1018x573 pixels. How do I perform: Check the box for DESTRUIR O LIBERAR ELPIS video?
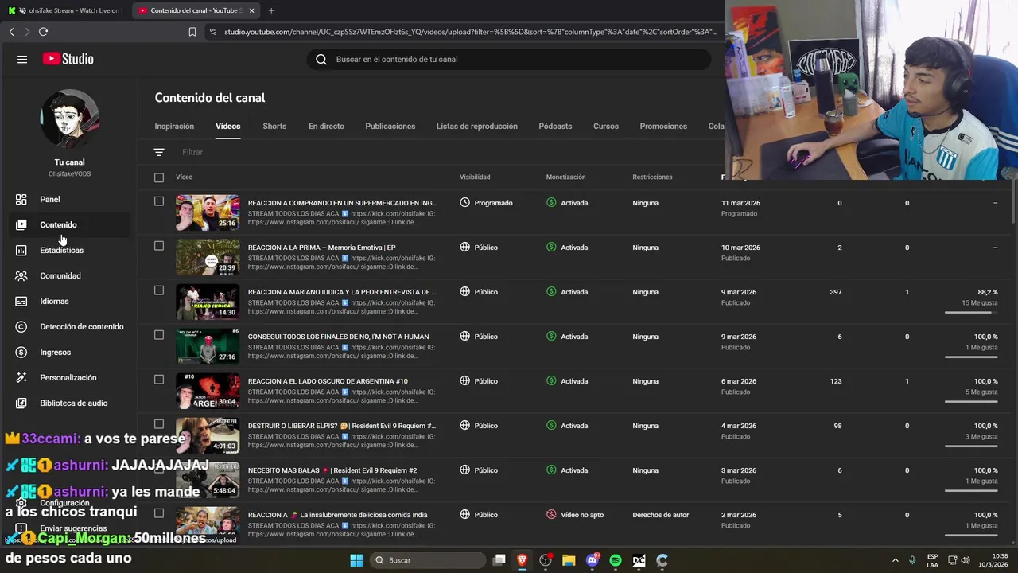159,424
